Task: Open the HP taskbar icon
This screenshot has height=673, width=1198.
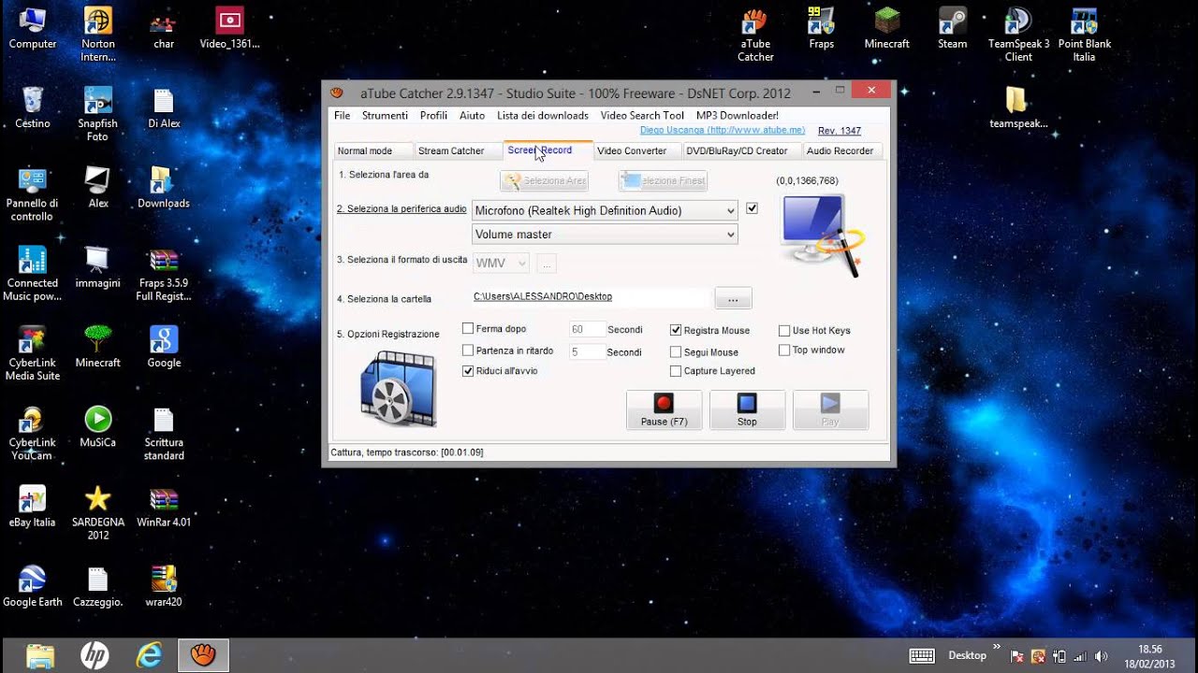Action: point(95,656)
